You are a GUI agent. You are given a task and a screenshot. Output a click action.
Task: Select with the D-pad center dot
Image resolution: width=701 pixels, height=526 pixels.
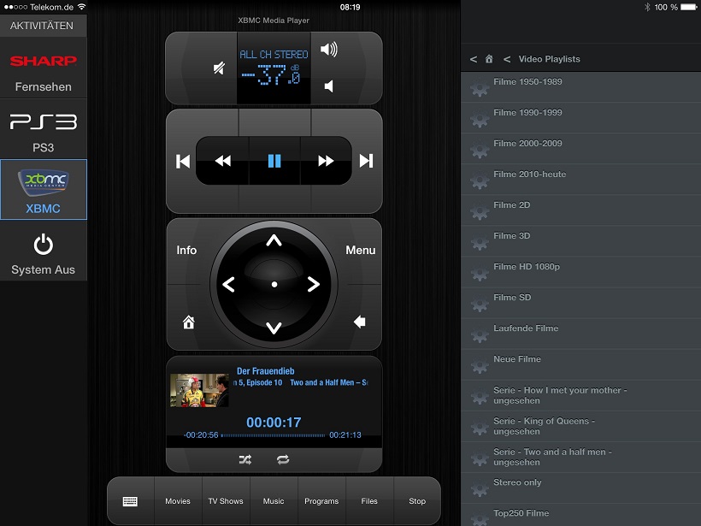tap(274, 285)
